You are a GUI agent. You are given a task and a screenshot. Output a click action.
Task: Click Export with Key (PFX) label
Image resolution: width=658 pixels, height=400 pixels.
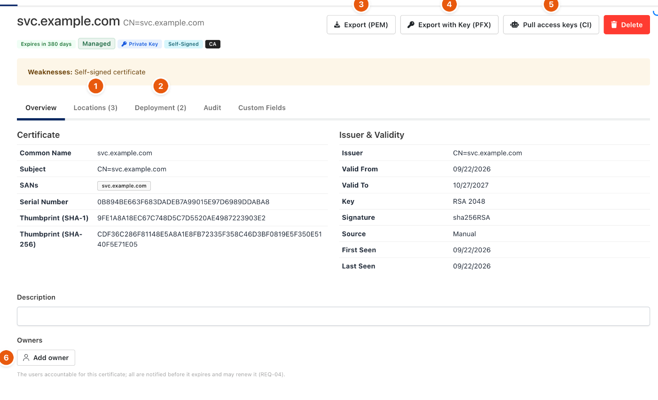(x=455, y=25)
